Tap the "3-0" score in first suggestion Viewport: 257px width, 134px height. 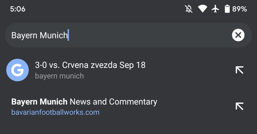point(41,65)
